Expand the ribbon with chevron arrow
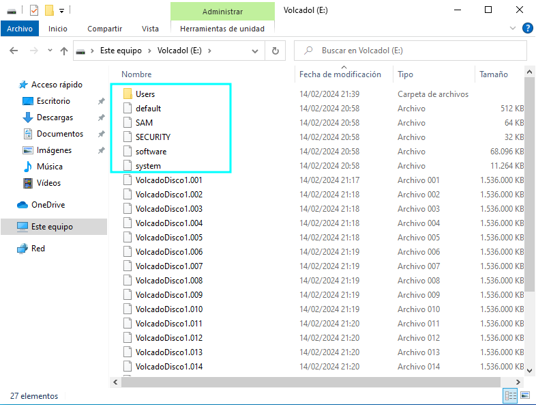The image size is (536, 405). click(x=513, y=28)
